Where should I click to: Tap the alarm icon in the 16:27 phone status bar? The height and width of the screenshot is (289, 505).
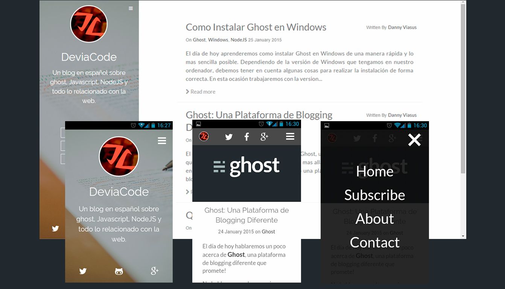coord(133,125)
